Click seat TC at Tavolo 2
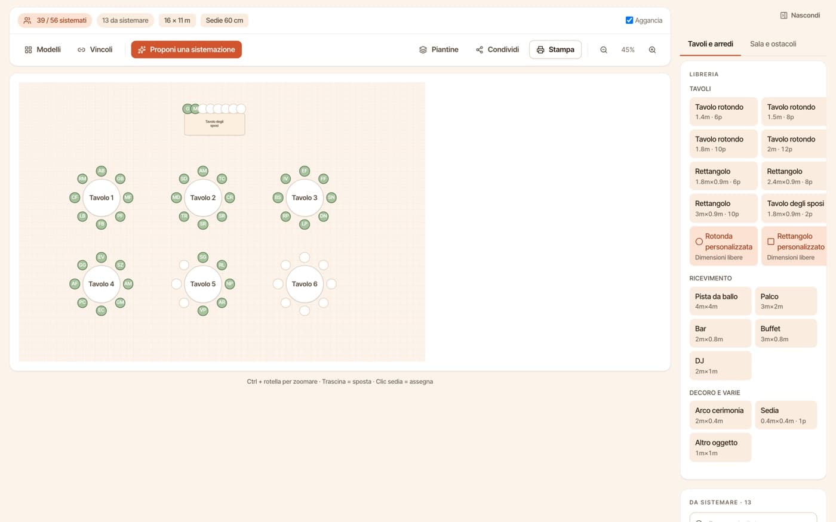The width and height of the screenshot is (836, 522). [x=222, y=179]
